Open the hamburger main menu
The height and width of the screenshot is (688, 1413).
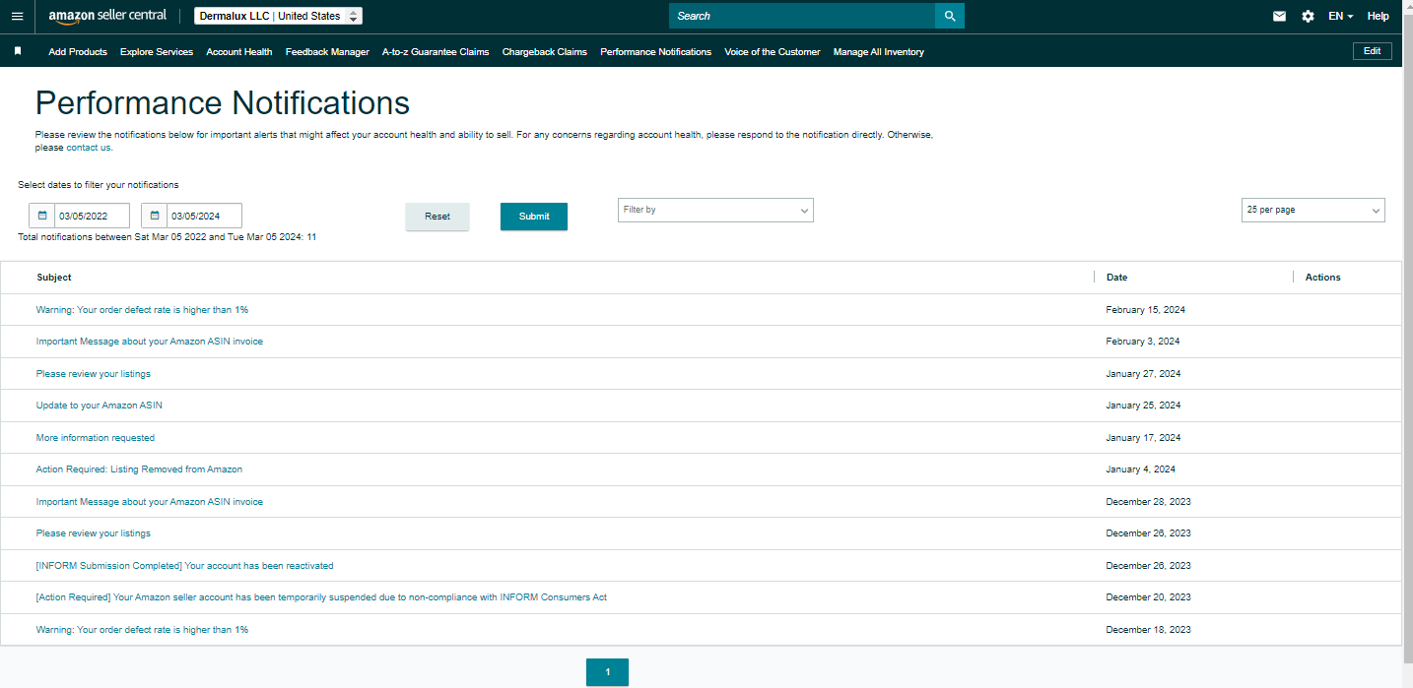17,16
